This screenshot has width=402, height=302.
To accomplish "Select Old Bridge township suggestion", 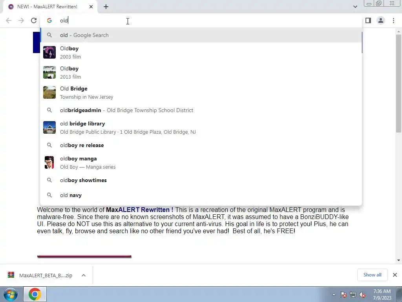I will pos(201,92).
